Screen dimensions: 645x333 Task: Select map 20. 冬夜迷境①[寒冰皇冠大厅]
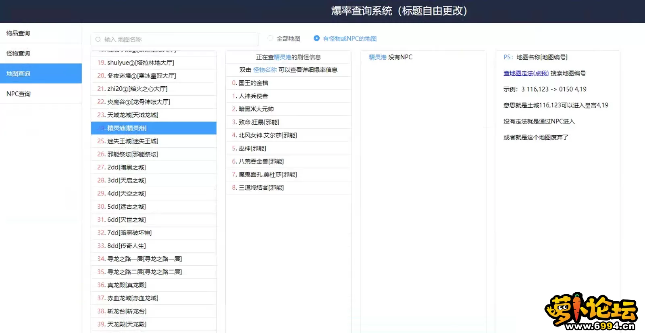click(154, 76)
